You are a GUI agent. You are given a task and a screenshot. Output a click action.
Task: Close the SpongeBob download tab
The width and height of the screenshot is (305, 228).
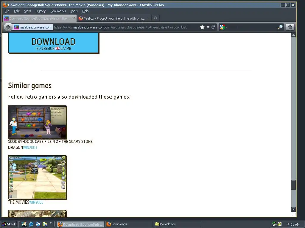(73, 18)
